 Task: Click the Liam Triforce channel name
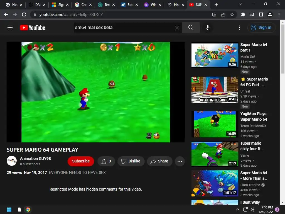click(250, 185)
